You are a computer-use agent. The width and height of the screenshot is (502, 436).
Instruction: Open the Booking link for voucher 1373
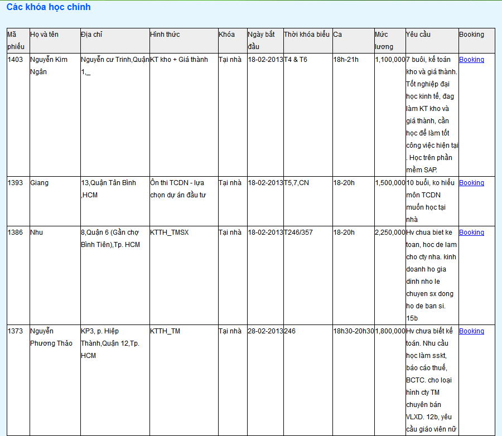pos(471,331)
